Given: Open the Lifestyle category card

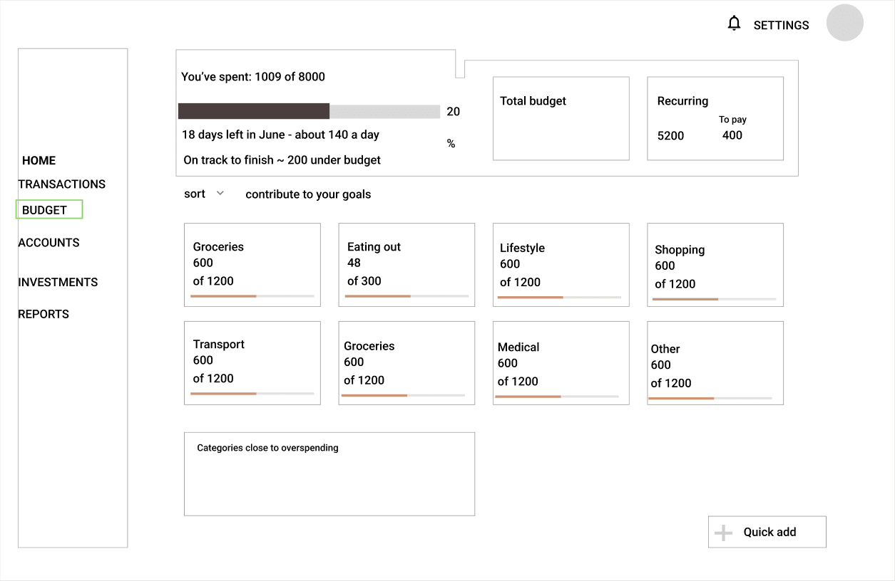Looking at the screenshot, I should click(561, 265).
